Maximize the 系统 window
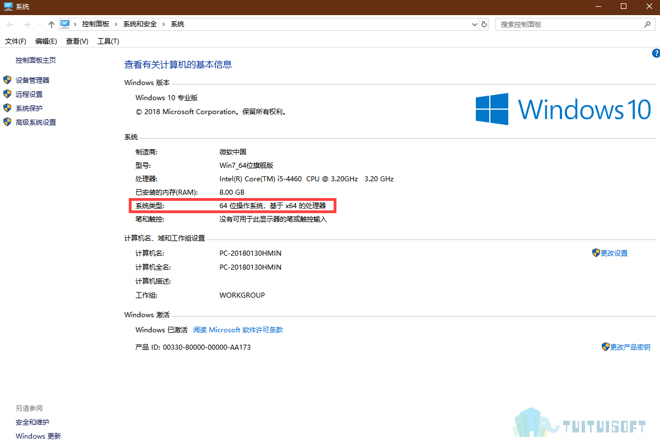660x447 pixels. point(624,6)
